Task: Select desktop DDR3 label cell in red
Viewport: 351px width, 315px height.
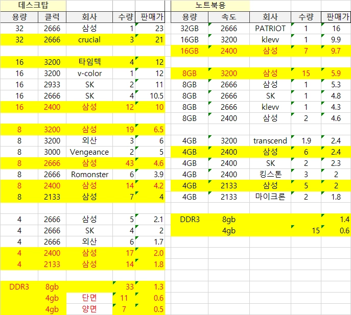Action: pos(19,286)
